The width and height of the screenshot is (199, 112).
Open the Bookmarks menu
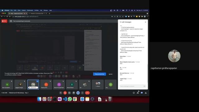[30, 10]
